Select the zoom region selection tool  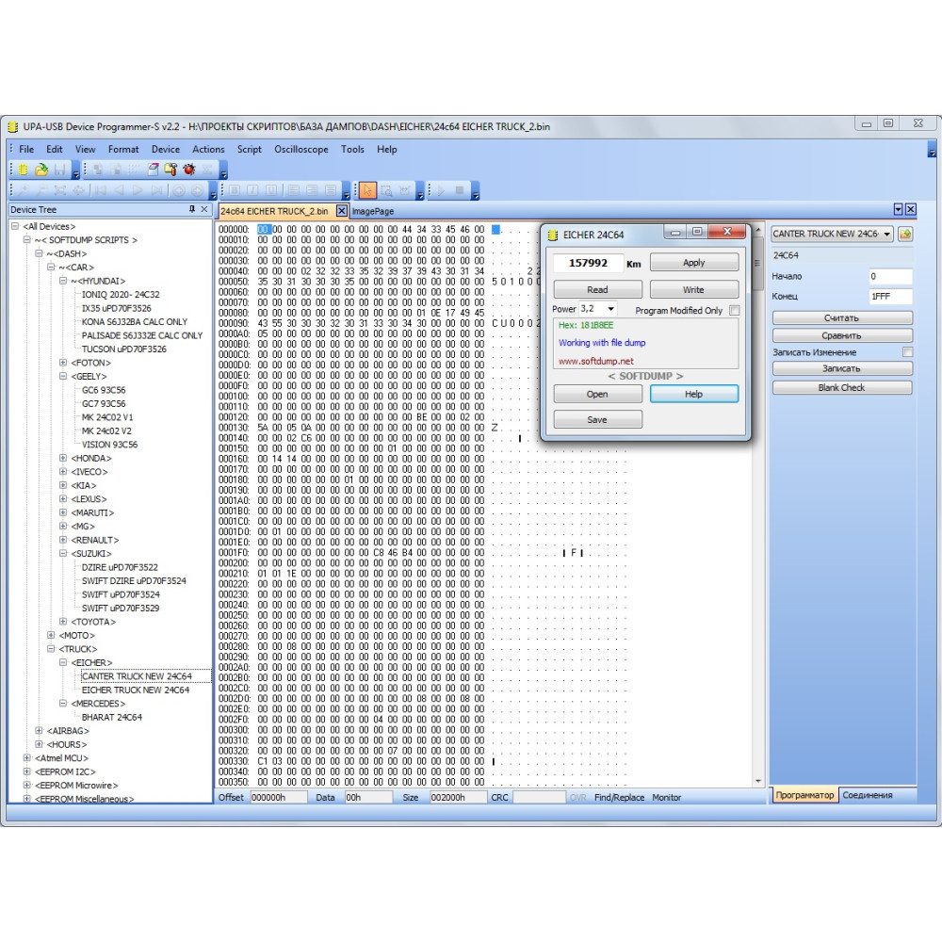(x=386, y=191)
